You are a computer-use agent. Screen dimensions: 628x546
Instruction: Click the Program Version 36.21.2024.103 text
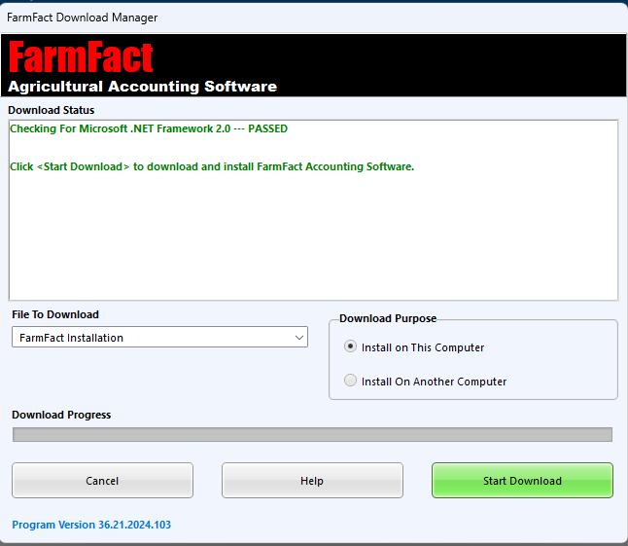coord(91,525)
